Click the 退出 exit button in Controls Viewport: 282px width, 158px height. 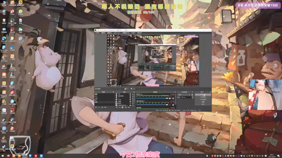pyautogui.click(x=203, y=104)
